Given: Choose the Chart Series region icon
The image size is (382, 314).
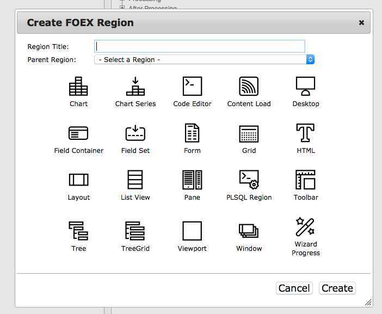Looking at the screenshot, I should [x=135, y=87].
